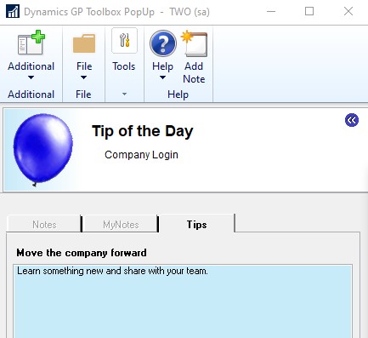The height and width of the screenshot is (338, 368).
Task: Click the Add Note label
Action: 194,72
